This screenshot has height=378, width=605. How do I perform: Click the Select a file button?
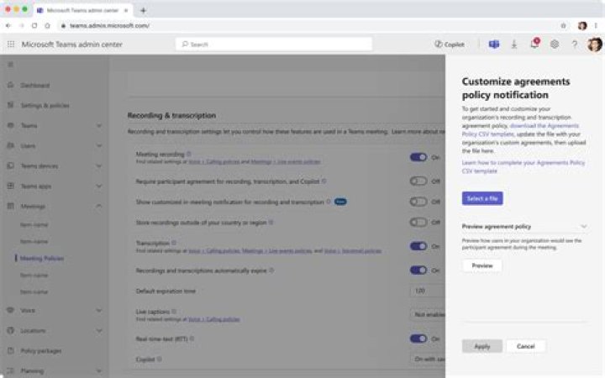point(482,198)
